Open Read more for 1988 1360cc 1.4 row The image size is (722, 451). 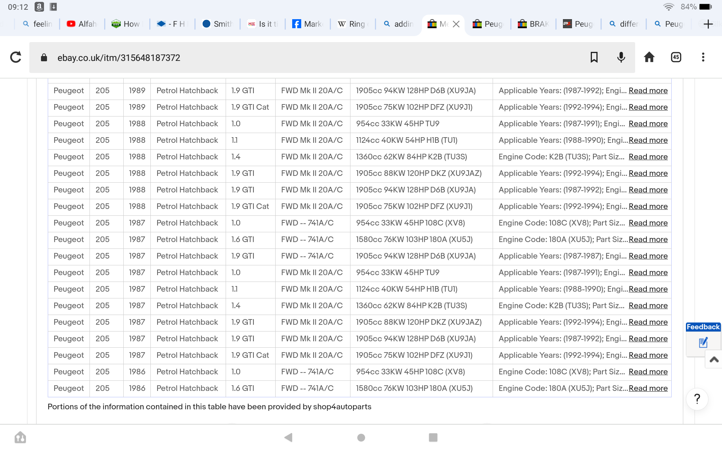(648, 157)
